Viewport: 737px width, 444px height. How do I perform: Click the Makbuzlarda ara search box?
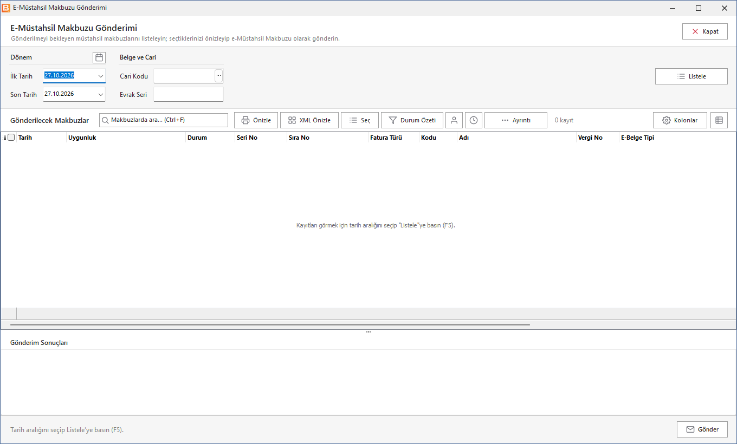point(164,120)
